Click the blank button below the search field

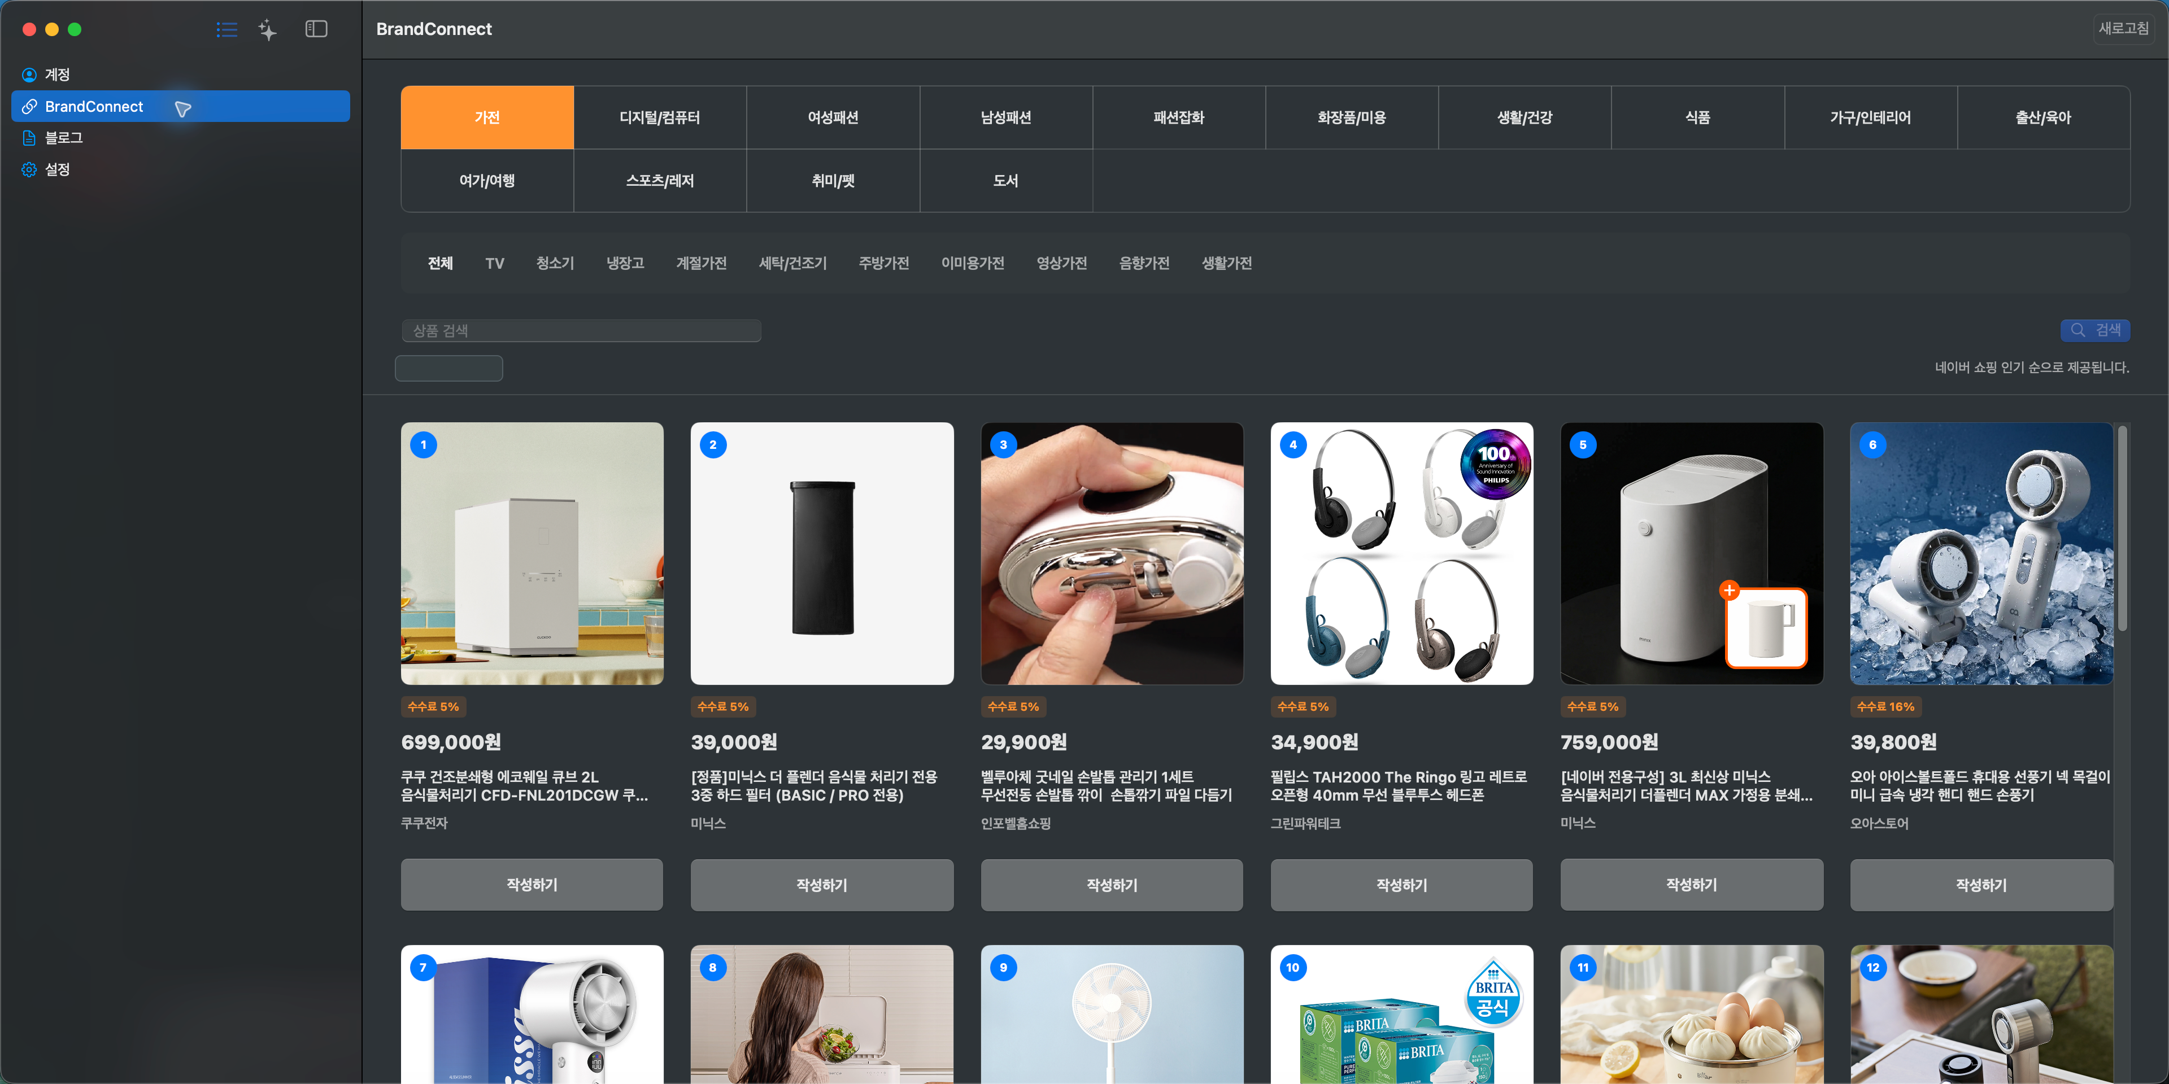point(449,369)
